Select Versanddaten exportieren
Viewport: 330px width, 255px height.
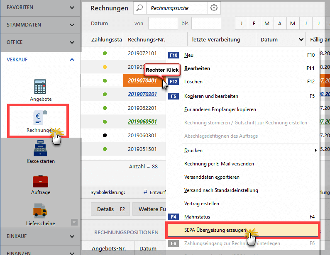click(242, 177)
